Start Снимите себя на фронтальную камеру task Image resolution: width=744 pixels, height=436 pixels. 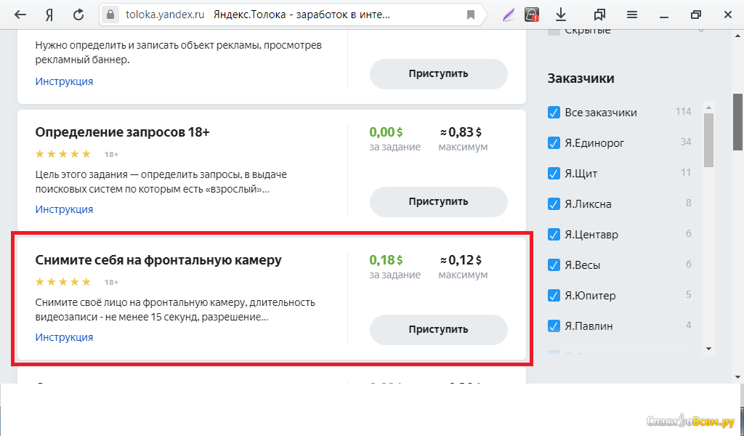pos(438,330)
